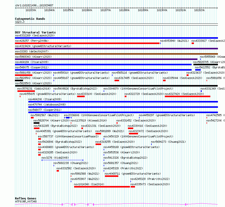Viewport: 225px width, 207px height.
Task: Select esv3587737 1000GenomesConsortiumPhase3 label
Action: 68,136
